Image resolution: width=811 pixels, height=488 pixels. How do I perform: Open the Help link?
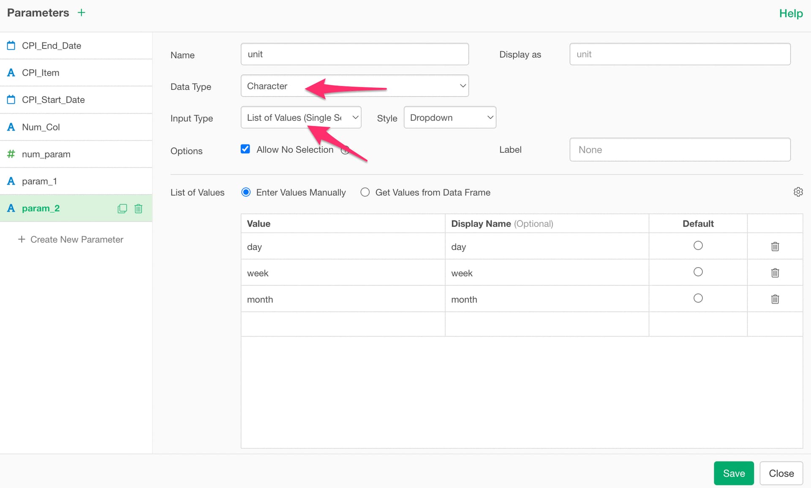click(x=791, y=14)
